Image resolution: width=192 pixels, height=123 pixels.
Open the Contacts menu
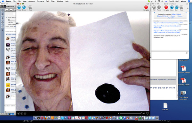pos(40,1)
